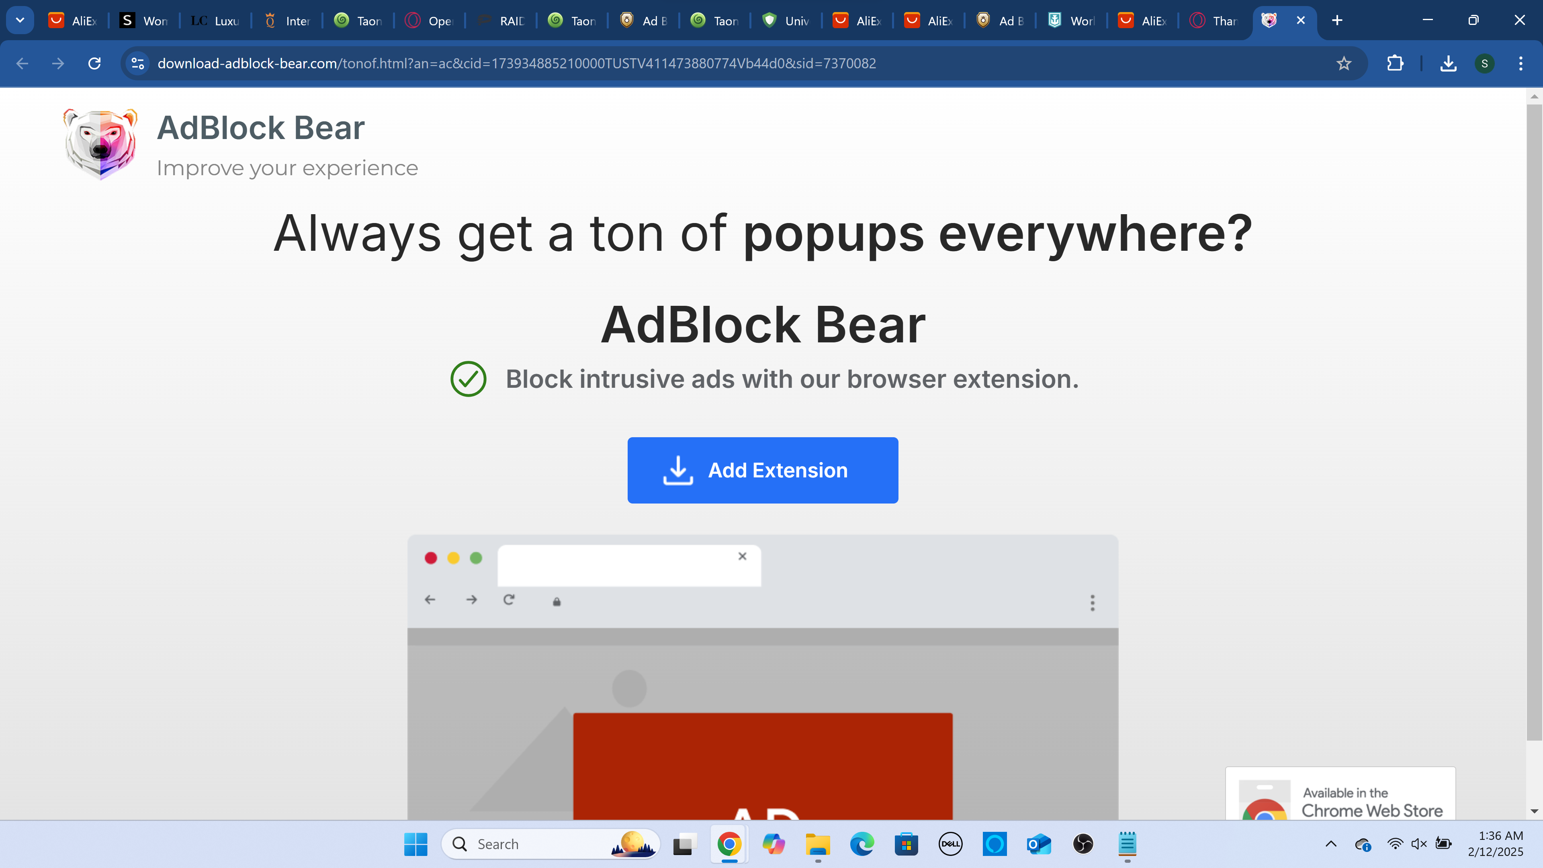The width and height of the screenshot is (1543, 868).
Task: Open the Windows Start menu
Action: click(416, 844)
